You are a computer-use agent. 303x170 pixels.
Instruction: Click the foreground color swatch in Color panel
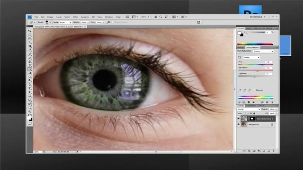(240, 33)
